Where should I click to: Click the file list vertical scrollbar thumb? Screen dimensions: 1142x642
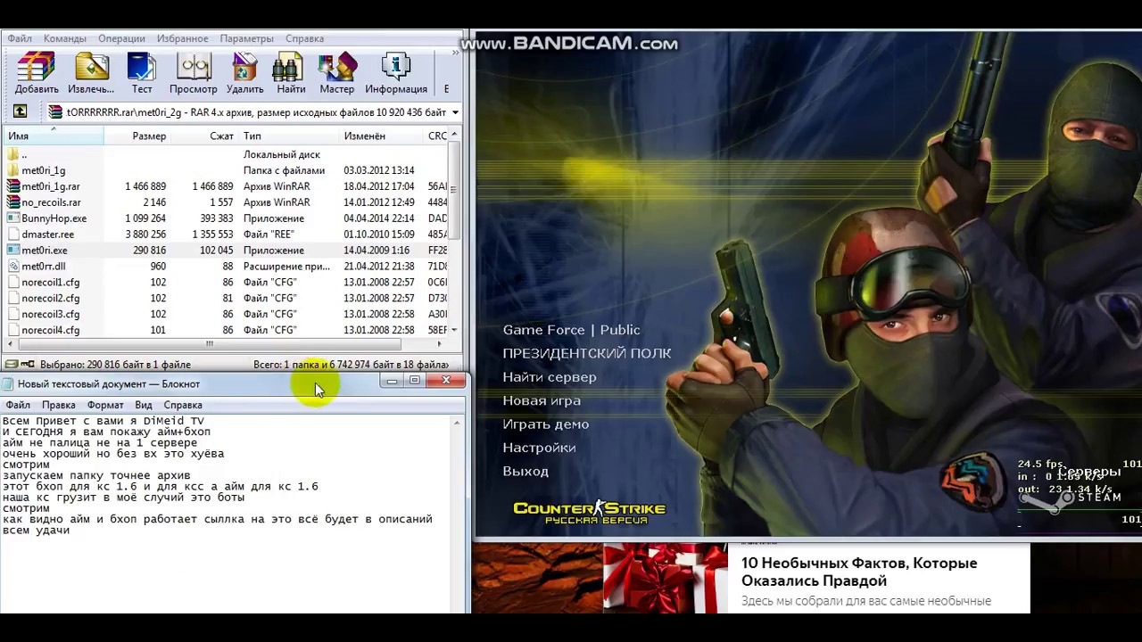pos(454,189)
